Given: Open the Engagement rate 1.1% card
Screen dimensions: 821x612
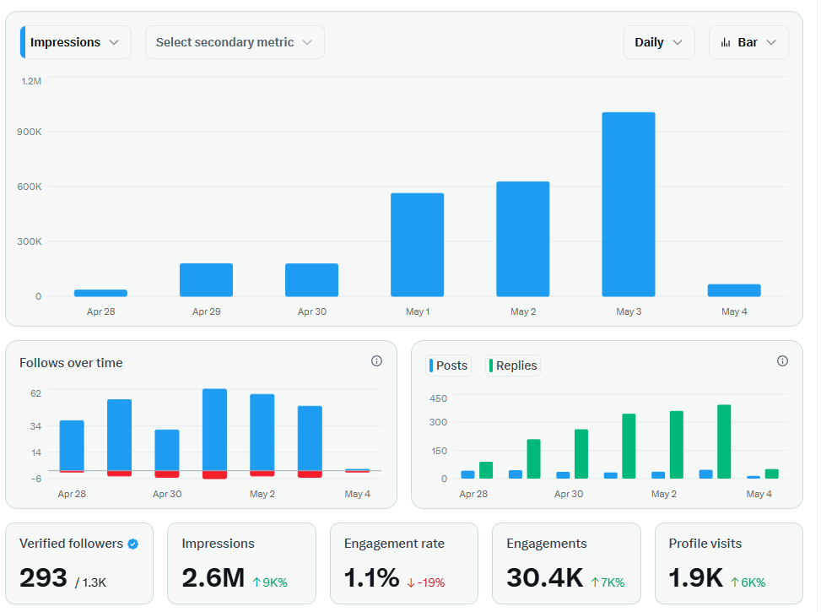Looking at the screenshot, I should click(404, 563).
